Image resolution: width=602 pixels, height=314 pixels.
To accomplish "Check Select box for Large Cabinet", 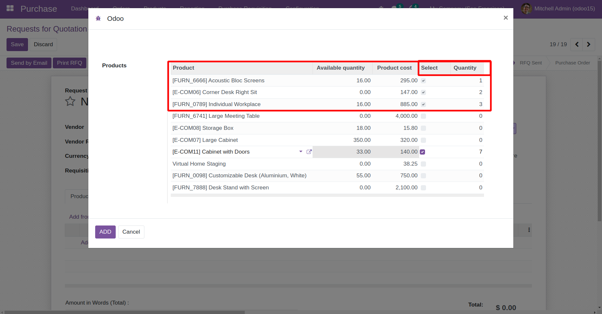I will (x=423, y=140).
